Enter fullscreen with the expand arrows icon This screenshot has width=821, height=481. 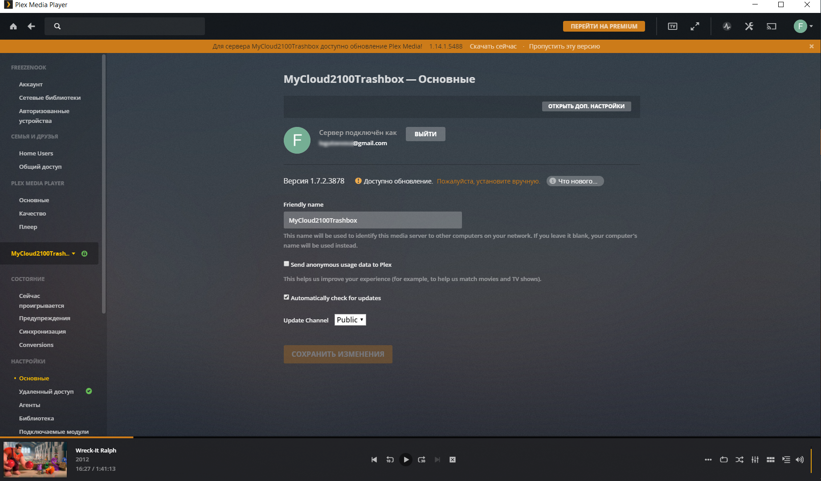(695, 26)
